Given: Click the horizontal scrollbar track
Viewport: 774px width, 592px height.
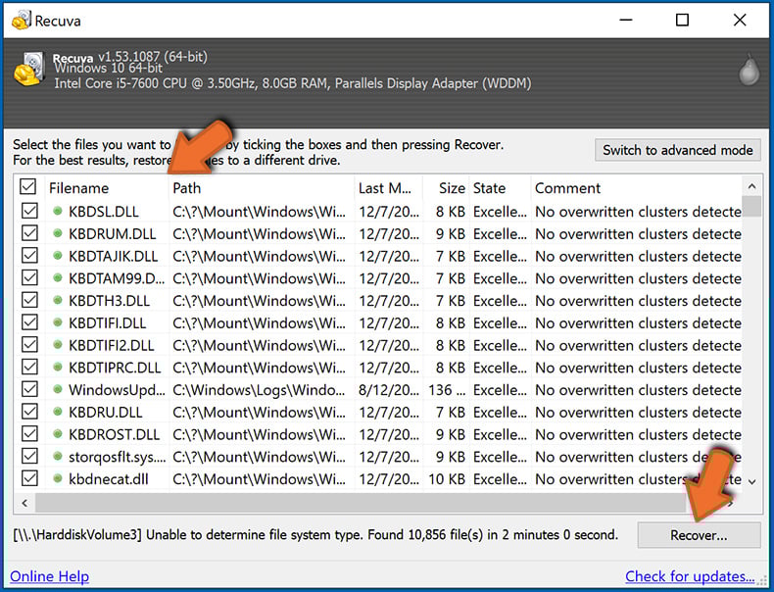Looking at the screenshot, I should (x=392, y=503).
